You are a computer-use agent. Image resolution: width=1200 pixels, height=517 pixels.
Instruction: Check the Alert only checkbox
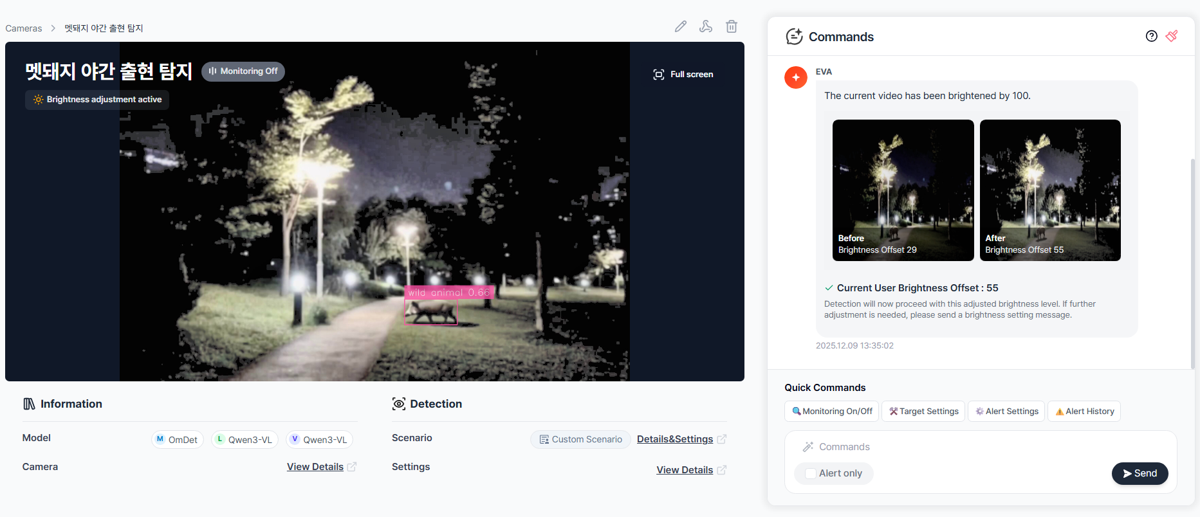pos(811,473)
